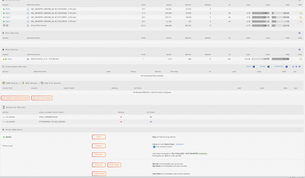This screenshot has width=305, height=178.
Task: Open parity check History
Action: [99, 154]
